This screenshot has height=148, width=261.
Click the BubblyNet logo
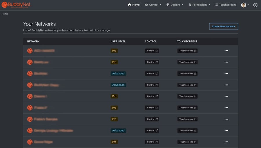point(16,5)
